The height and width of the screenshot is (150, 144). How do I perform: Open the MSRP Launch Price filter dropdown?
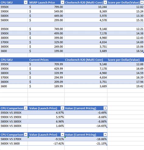pos(63,2)
